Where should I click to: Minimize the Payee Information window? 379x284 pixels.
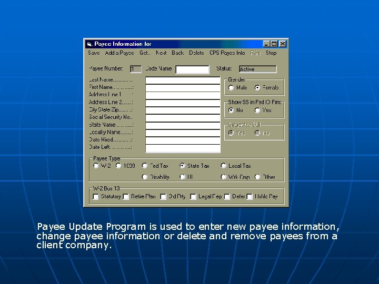[x=266, y=44]
